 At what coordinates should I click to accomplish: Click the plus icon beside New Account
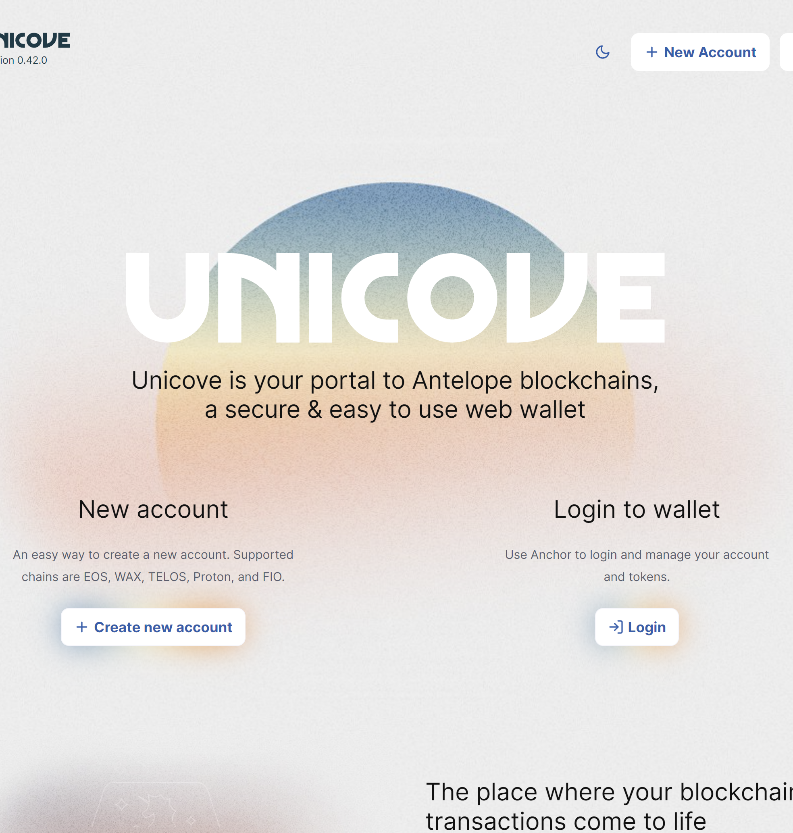pos(651,52)
